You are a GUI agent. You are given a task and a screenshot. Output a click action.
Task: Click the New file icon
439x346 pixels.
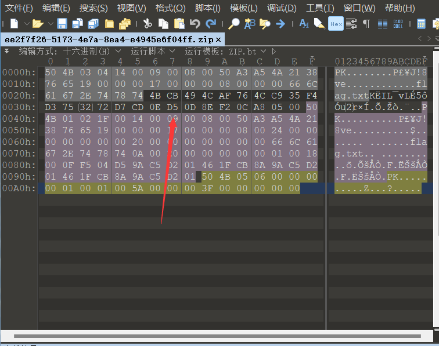click(x=14, y=24)
